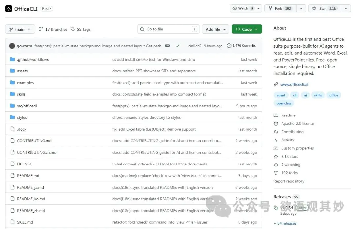Open the green Code dropdown
356x229 pixels.
click(247, 29)
